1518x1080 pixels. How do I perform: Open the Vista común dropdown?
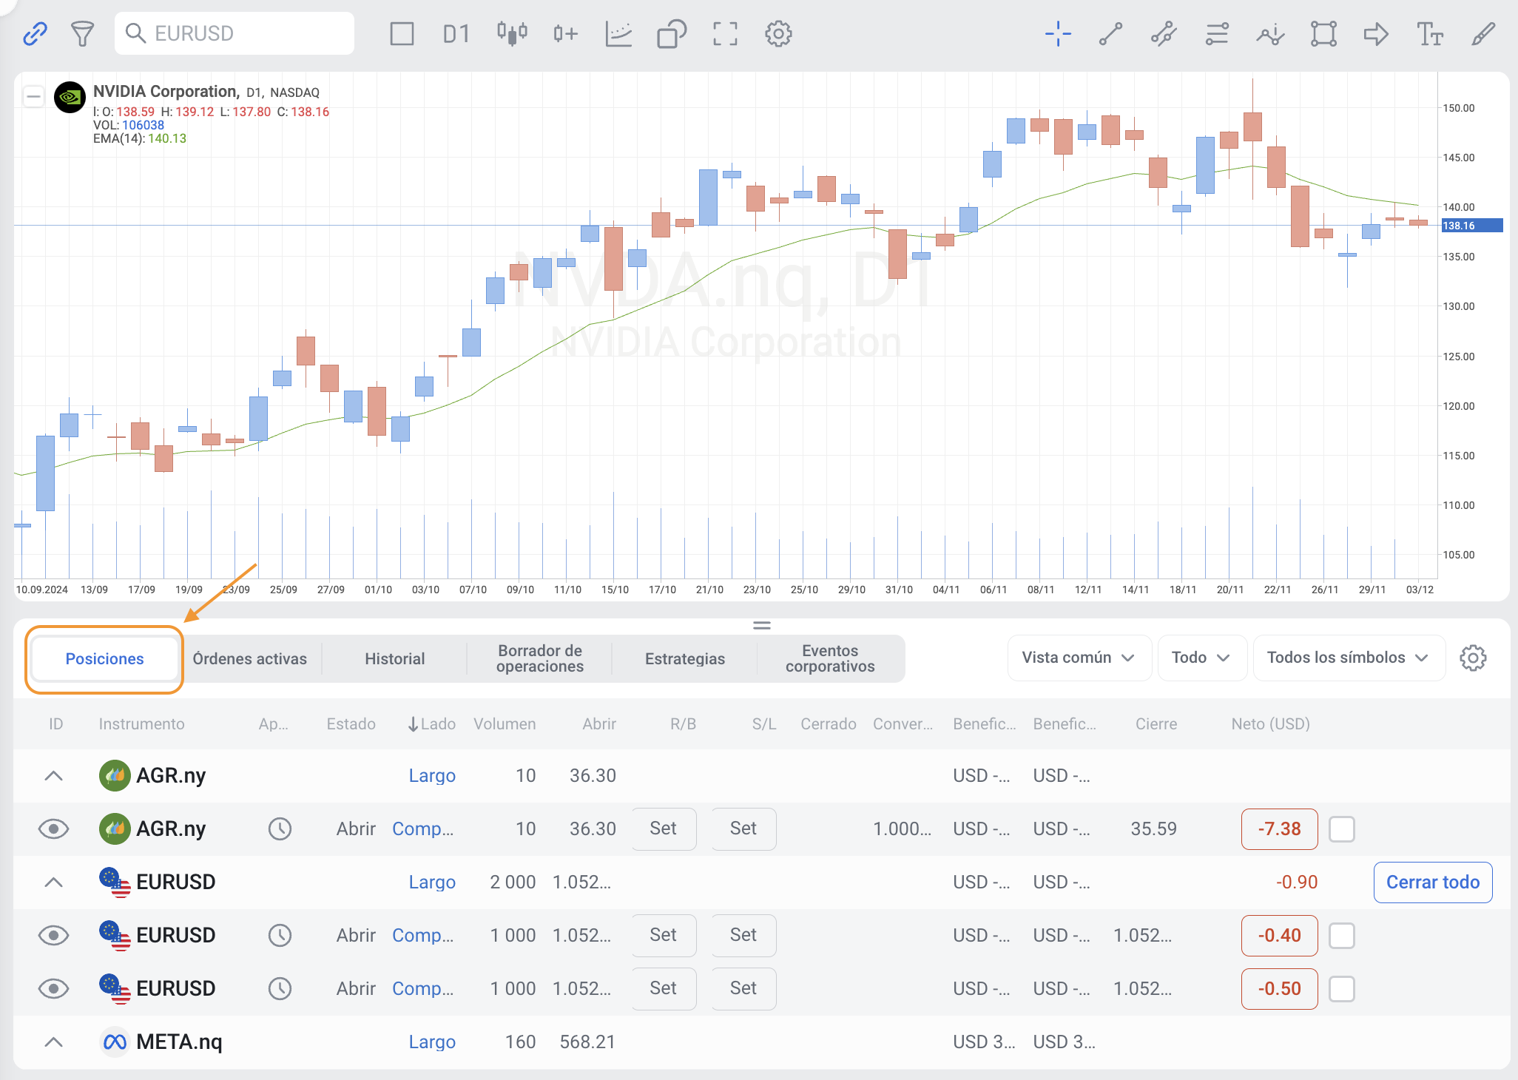[1079, 658]
